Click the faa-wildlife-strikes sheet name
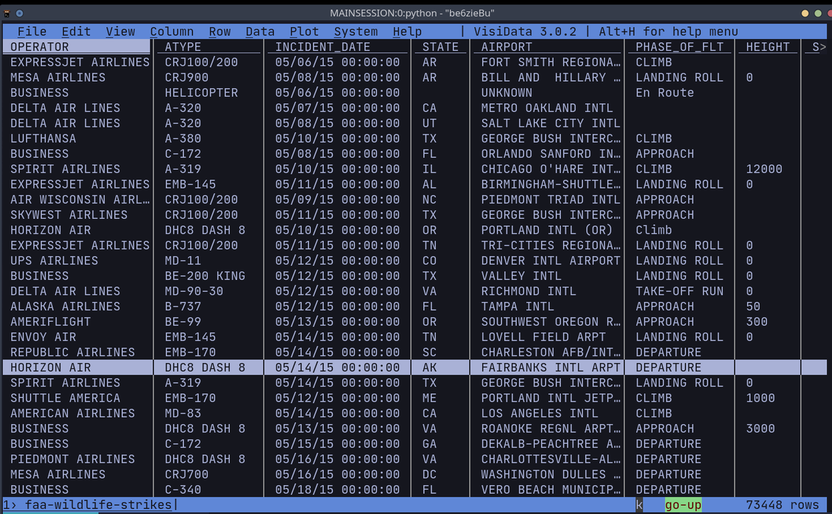 98,504
